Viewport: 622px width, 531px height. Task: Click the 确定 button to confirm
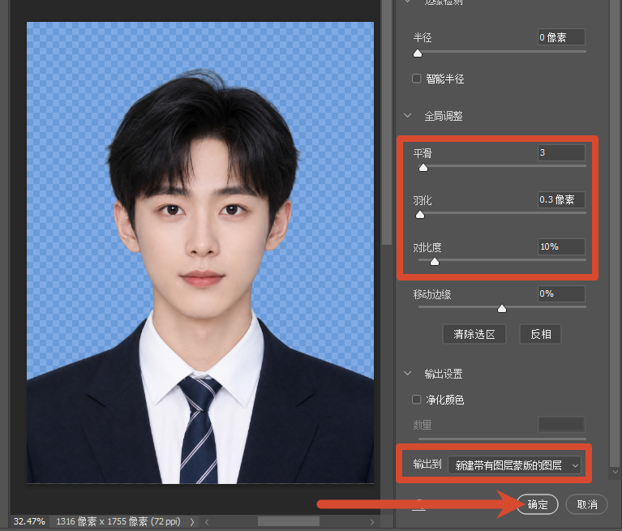tap(538, 504)
